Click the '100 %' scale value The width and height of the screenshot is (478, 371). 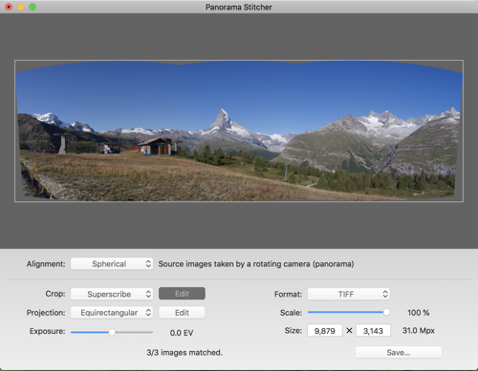click(x=418, y=313)
